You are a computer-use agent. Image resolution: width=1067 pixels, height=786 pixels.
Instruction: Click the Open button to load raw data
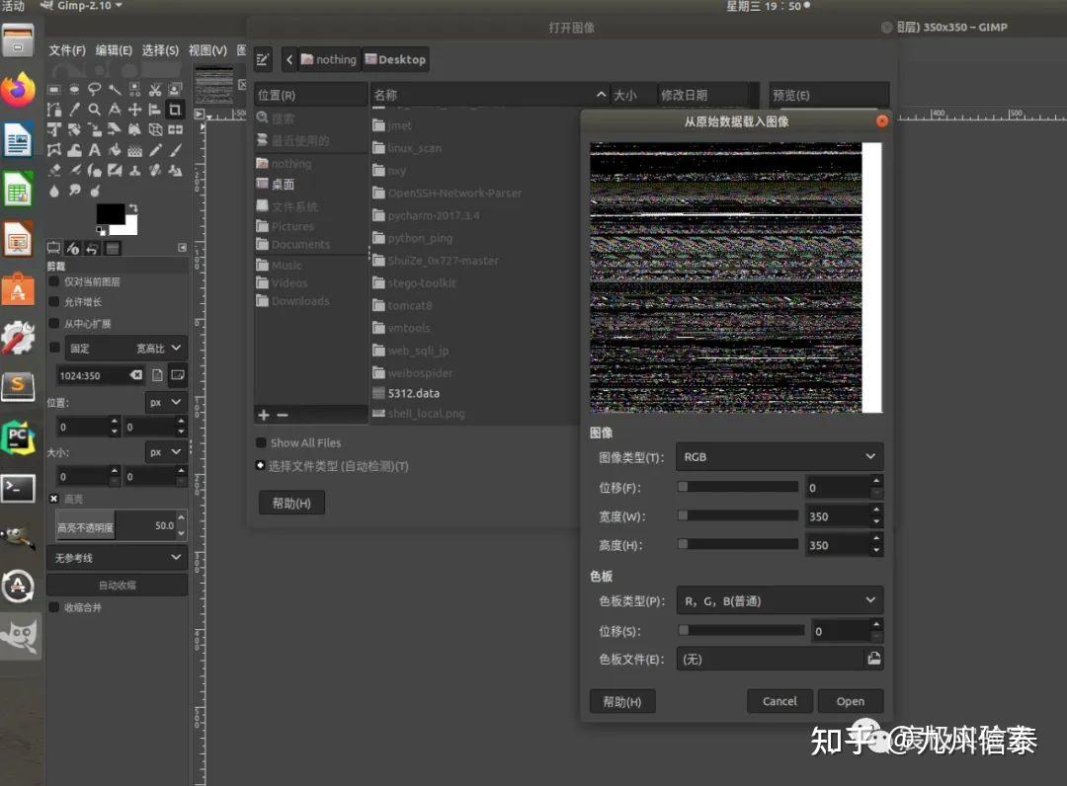point(851,701)
